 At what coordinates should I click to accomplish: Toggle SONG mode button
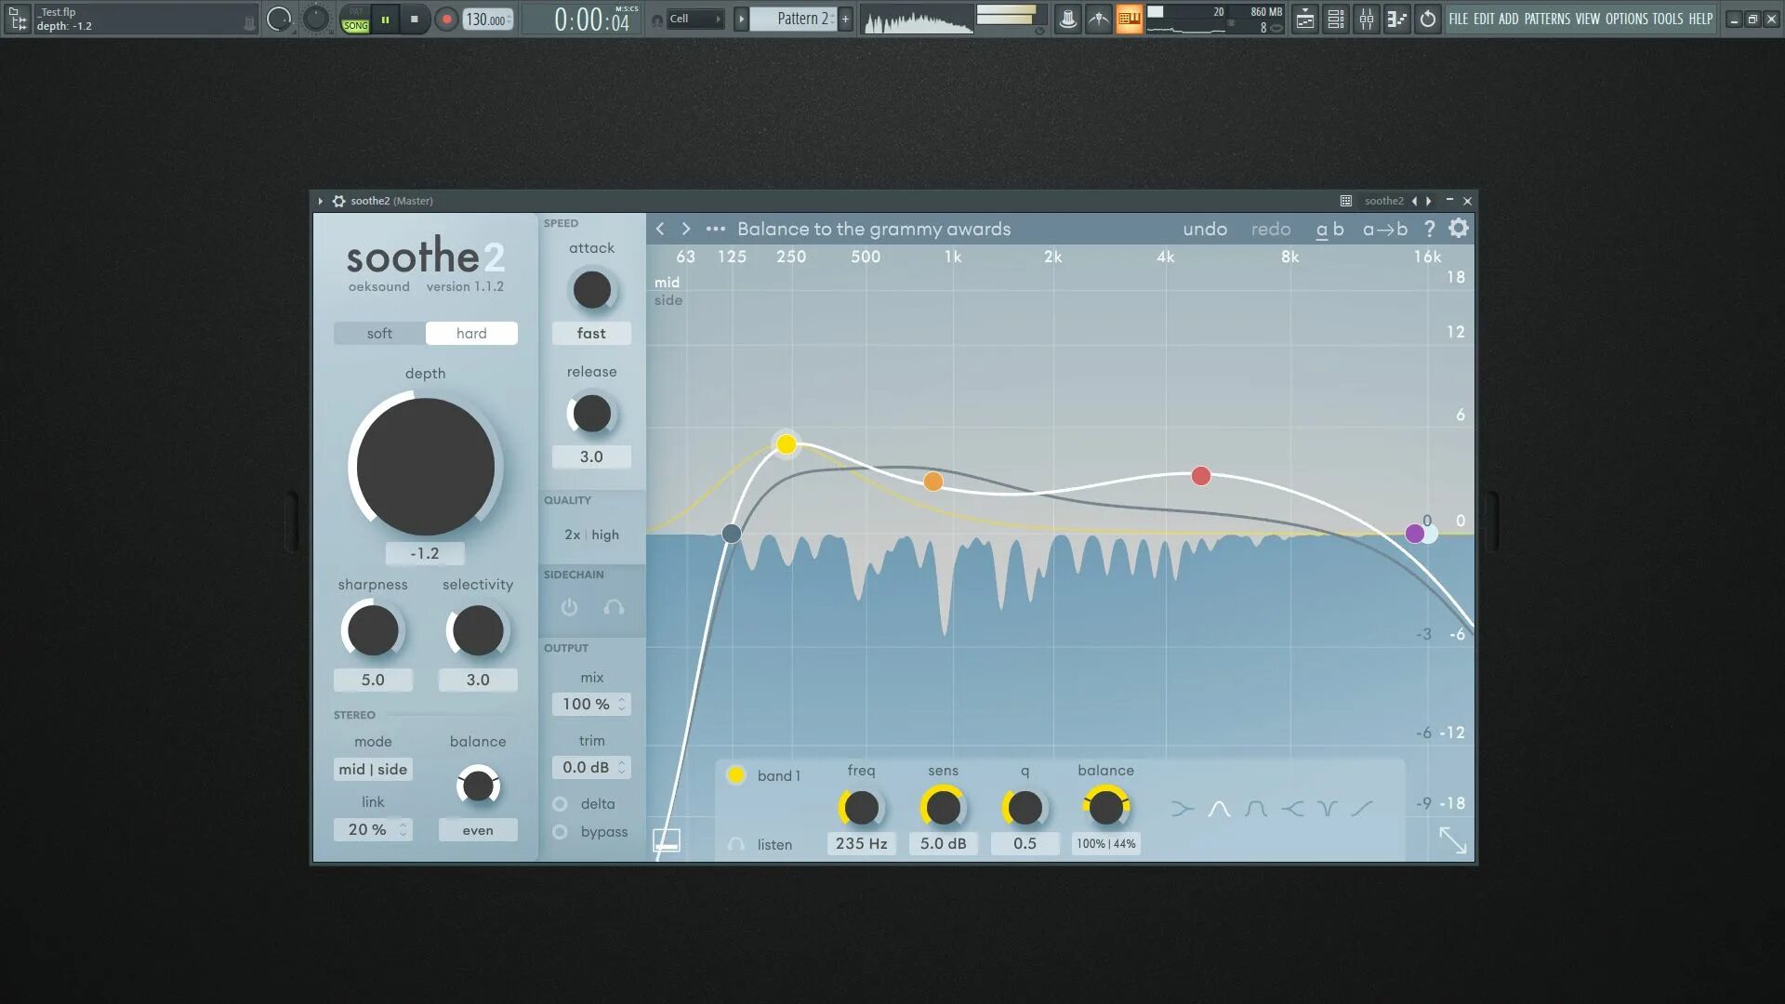click(x=355, y=26)
